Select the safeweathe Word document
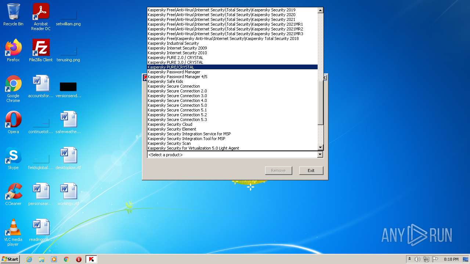The height and width of the screenshot is (264, 470). 68,122
